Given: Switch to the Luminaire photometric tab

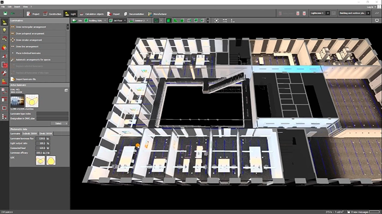Looking at the screenshot, I should 15,133.
